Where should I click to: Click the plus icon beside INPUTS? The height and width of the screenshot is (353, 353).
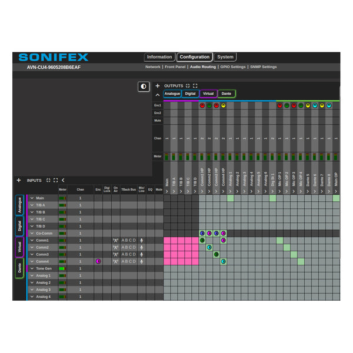[19, 180]
